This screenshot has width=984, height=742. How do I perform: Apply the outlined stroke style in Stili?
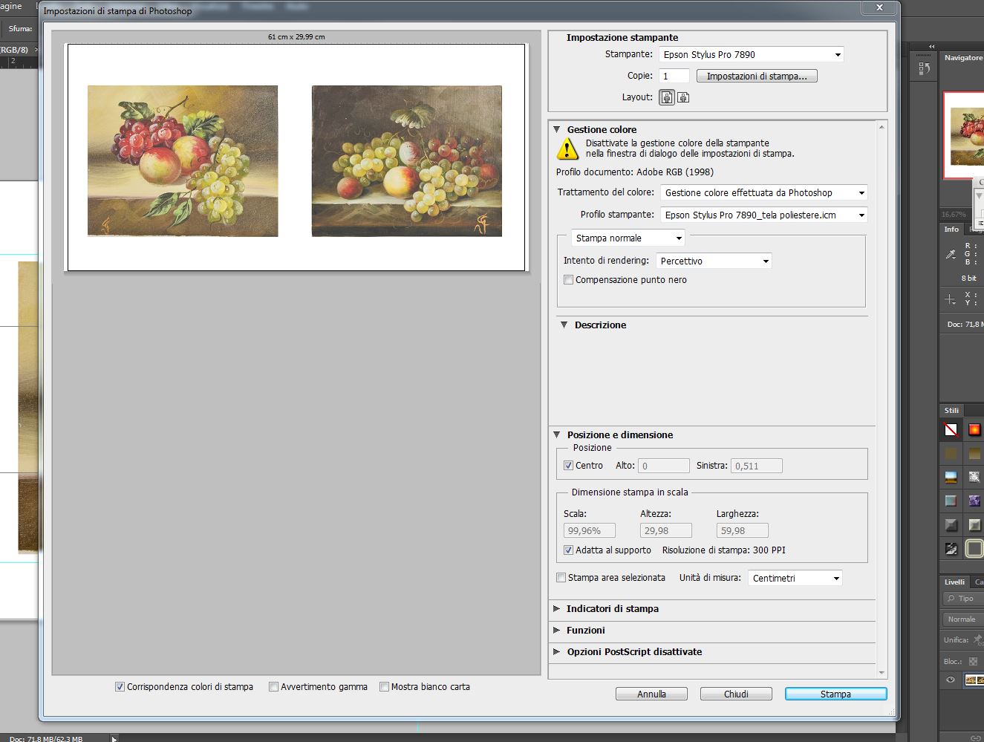point(974,549)
